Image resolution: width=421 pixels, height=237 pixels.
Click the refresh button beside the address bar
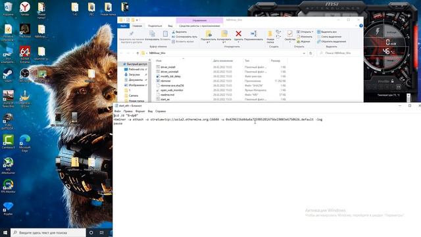point(310,53)
